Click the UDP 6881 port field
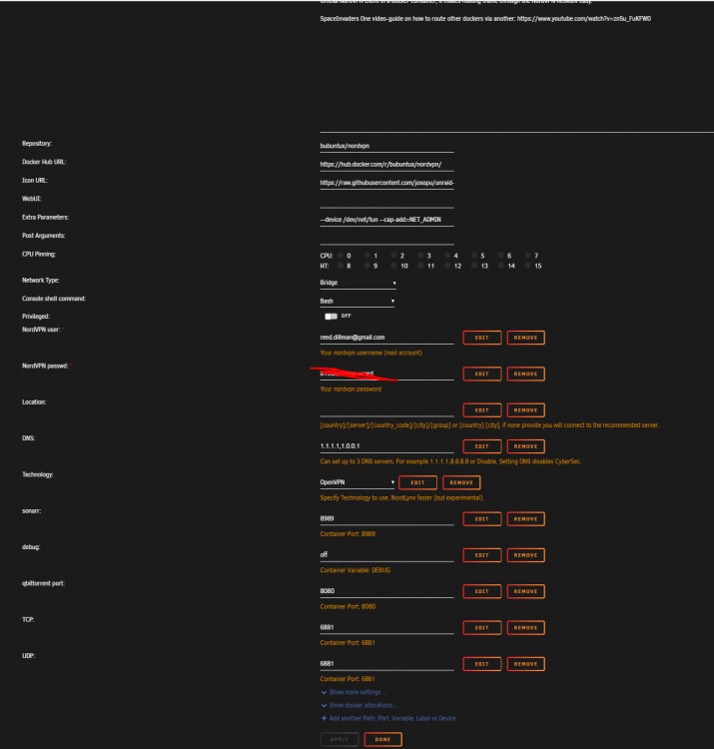714x749 pixels. pyautogui.click(x=386, y=664)
